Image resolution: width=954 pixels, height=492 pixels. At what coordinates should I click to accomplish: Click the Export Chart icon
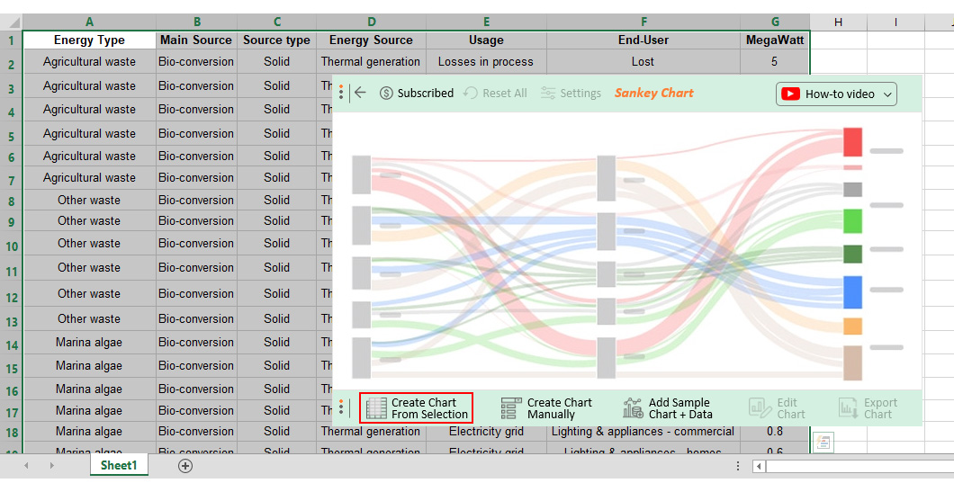[x=848, y=408]
